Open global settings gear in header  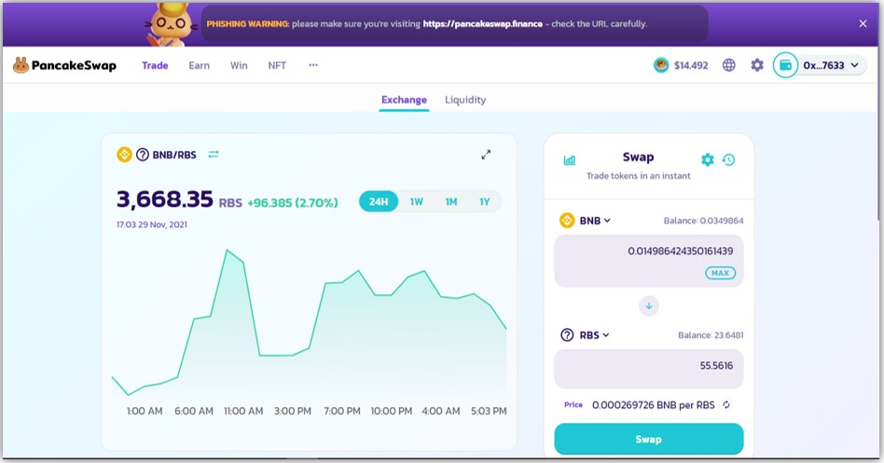[757, 65]
